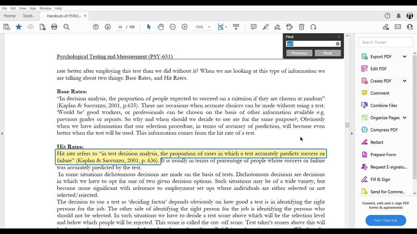Screen dimensions: 417x234
Task: Save the file with the toolbar icon
Action: tap(7, 27)
